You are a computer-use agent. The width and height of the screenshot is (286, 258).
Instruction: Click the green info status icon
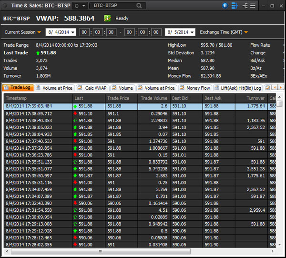107,18
